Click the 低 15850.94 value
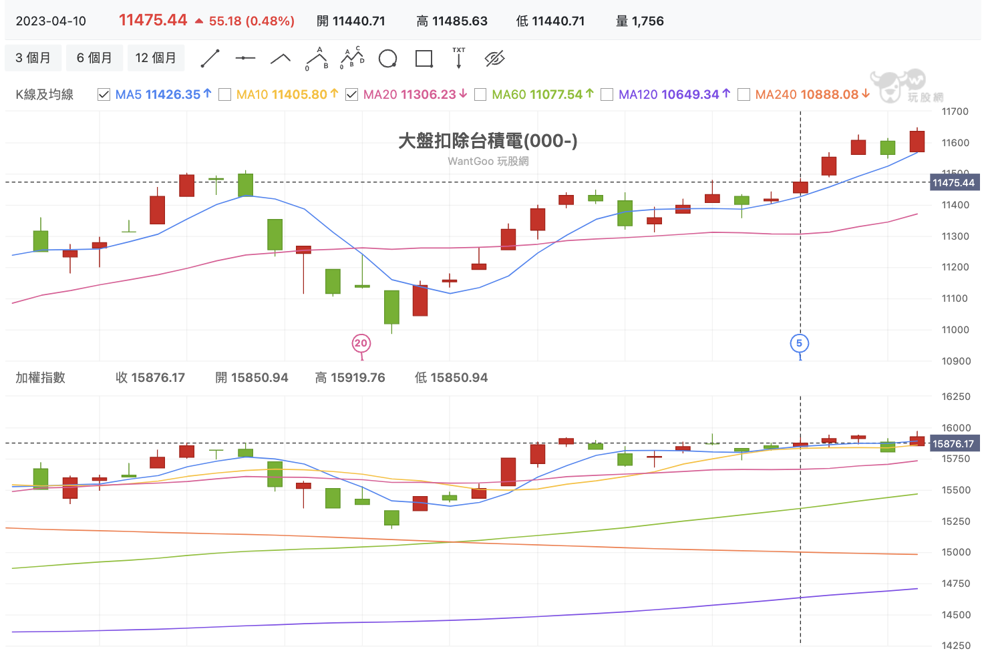The image size is (982, 657). [x=451, y=378]
